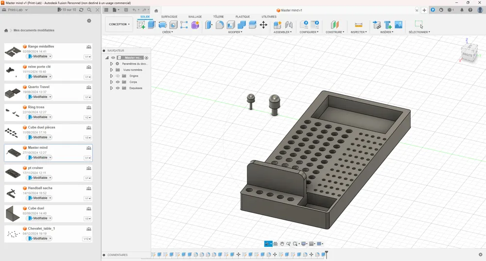Image resolution: width=486 pixels, height=261 pixels.
Task: Select the Revolve tool
Action: click(162, 25)
